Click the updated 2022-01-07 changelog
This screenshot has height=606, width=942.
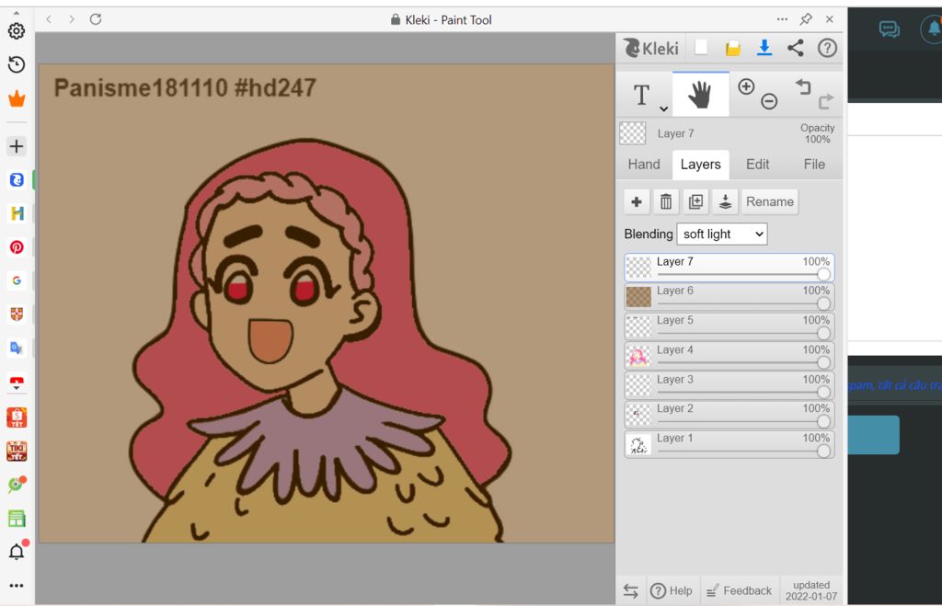pos(811,591)
